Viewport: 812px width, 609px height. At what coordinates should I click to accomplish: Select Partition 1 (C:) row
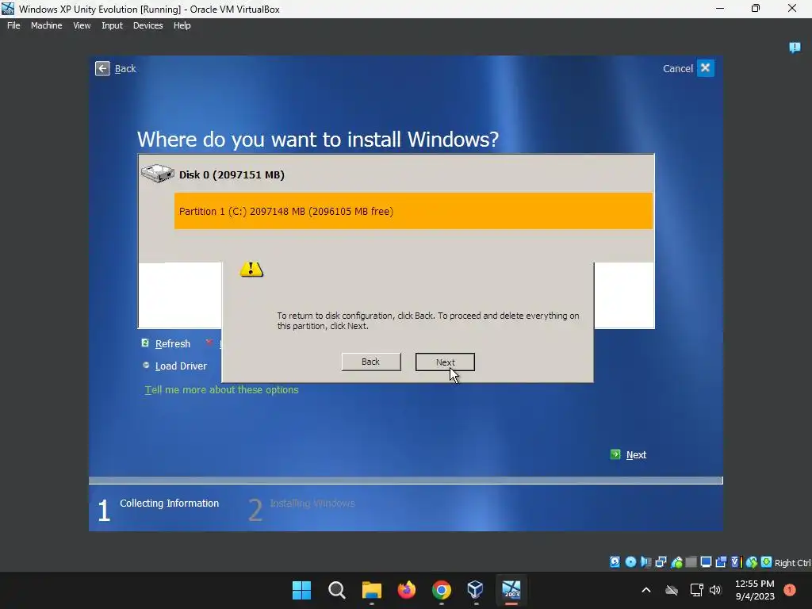413,211
